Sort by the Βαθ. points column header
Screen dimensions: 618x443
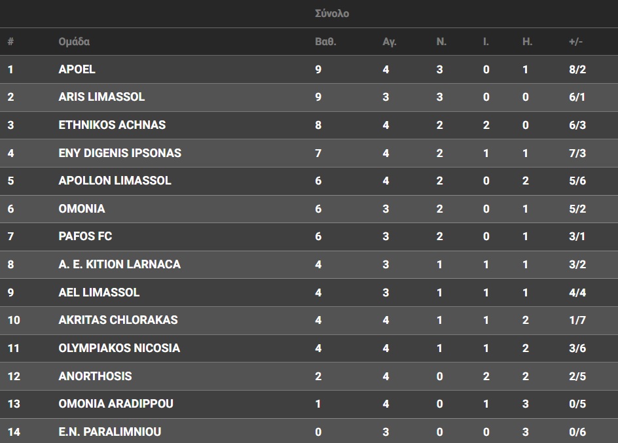click(325, 42)
